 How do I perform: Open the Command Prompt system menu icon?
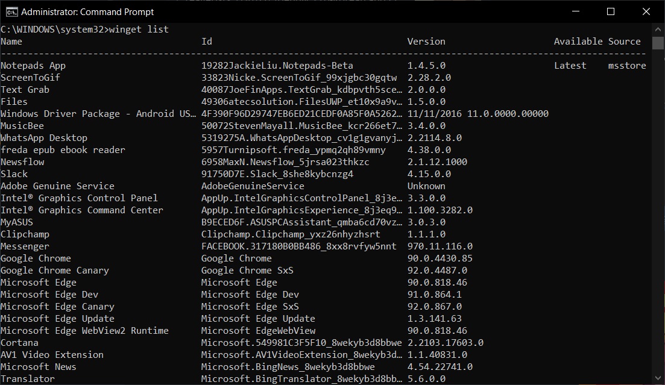11,12
